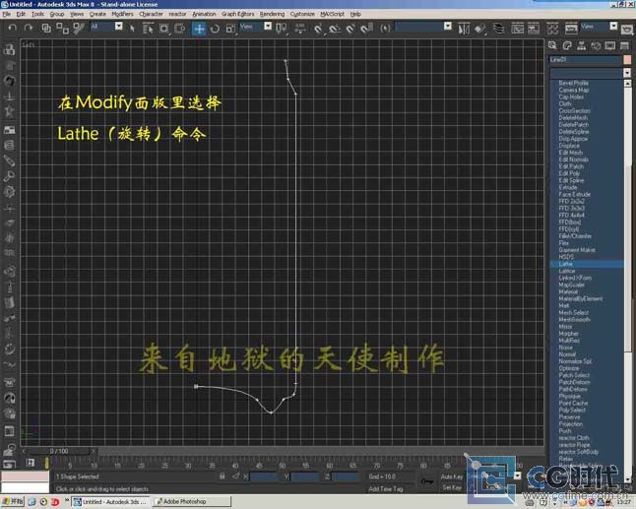Toggle the Percent Snap button
Image resolution: width=636 pixels, height=509 pixels.
click(x=350, y=29)
